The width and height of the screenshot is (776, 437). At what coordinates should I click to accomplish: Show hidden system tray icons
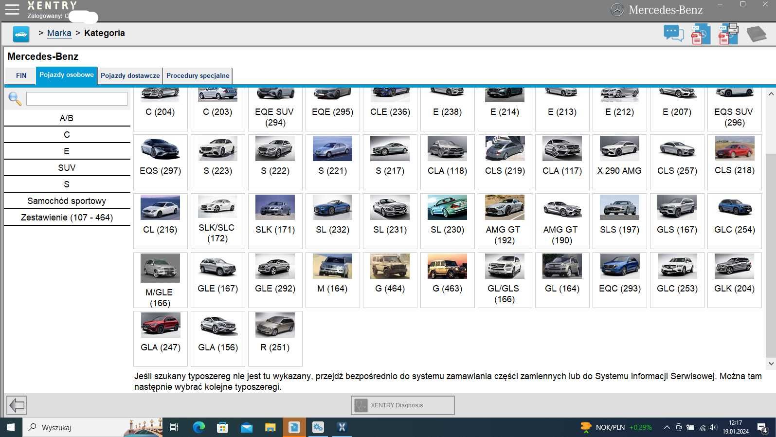point(667,427)
